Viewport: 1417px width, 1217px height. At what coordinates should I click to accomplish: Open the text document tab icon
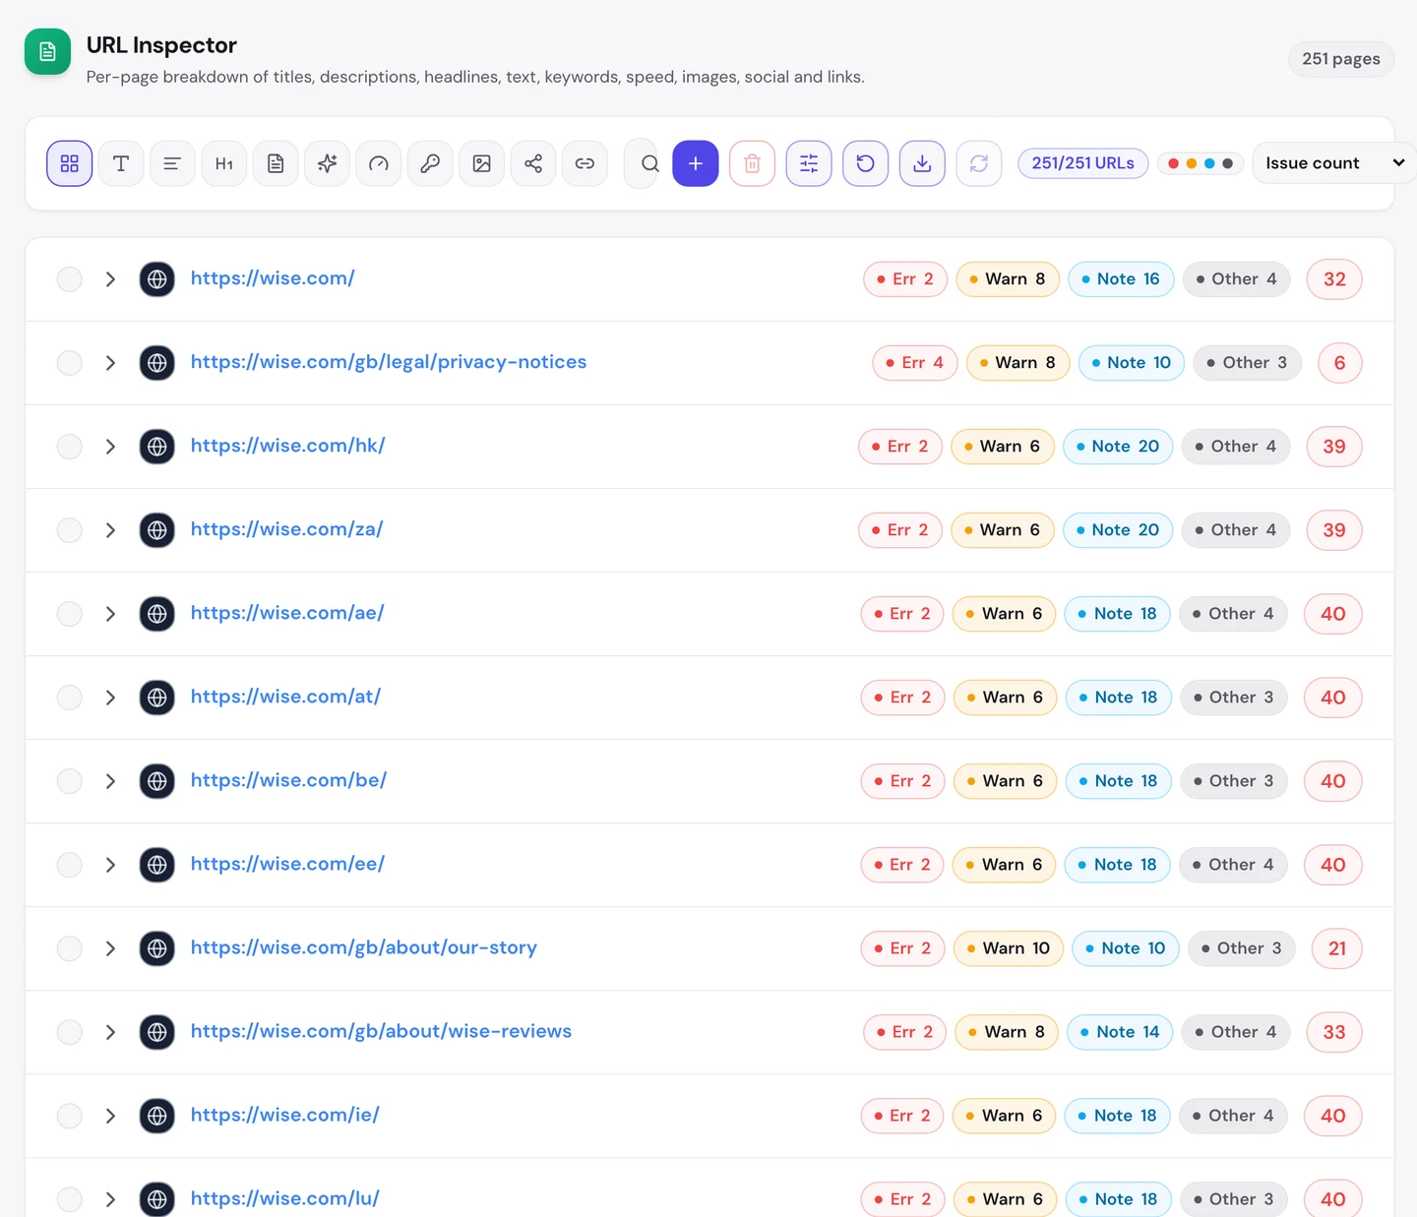pos(276,163)
